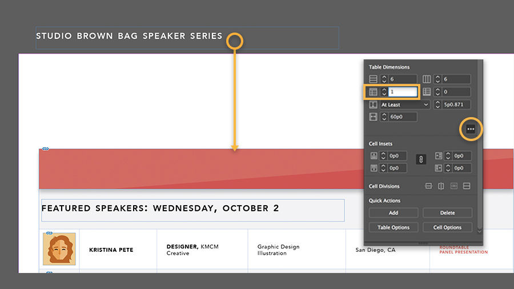Click the columns count field showing 6
Screen dimensions: 514x289
coord(456,79)
